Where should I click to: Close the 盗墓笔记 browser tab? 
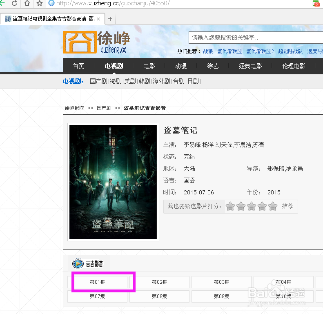click(x=98, y=19)
